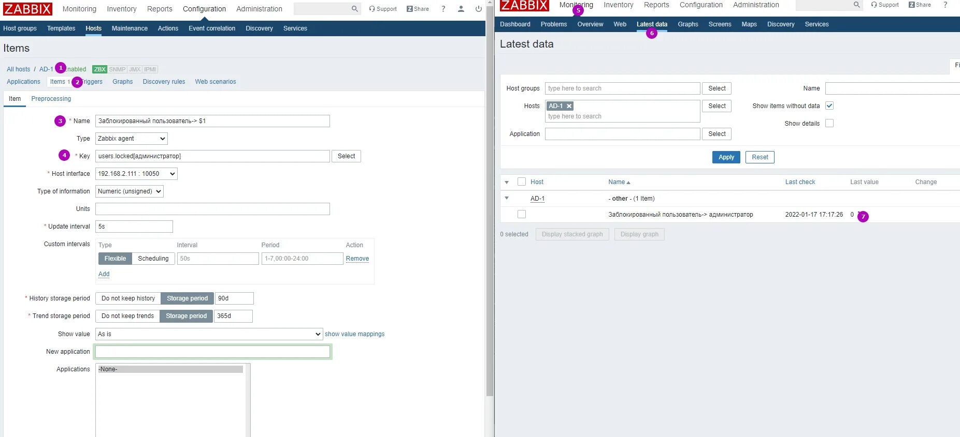Open Administration menu in left window
The height and width of the screenshot is (437, 960).
pos(259,9)
